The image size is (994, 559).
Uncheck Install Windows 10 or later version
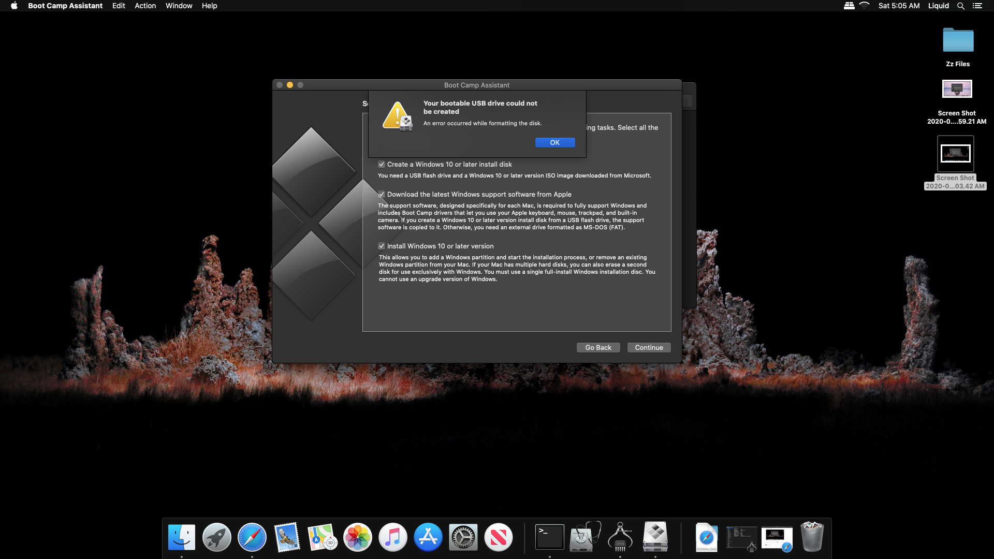382,246
